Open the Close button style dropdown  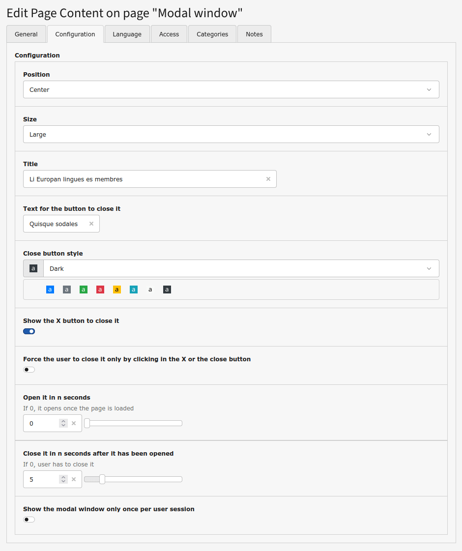pyautogui.click(x=241, y=269)
